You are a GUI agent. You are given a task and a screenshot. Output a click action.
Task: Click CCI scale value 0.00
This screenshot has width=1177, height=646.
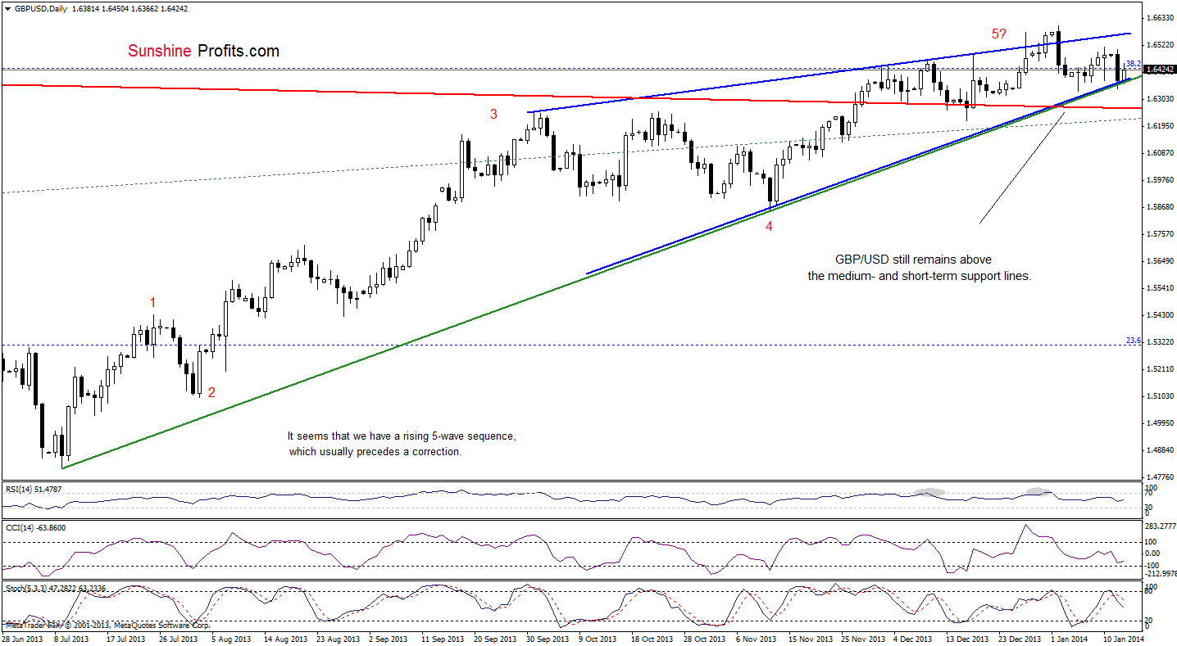tap(1154, 553)
